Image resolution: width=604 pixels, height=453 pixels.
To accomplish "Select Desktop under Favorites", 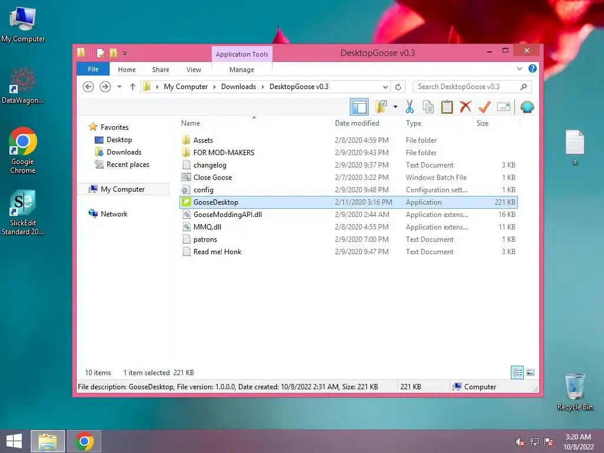I will tap(119, 140).
